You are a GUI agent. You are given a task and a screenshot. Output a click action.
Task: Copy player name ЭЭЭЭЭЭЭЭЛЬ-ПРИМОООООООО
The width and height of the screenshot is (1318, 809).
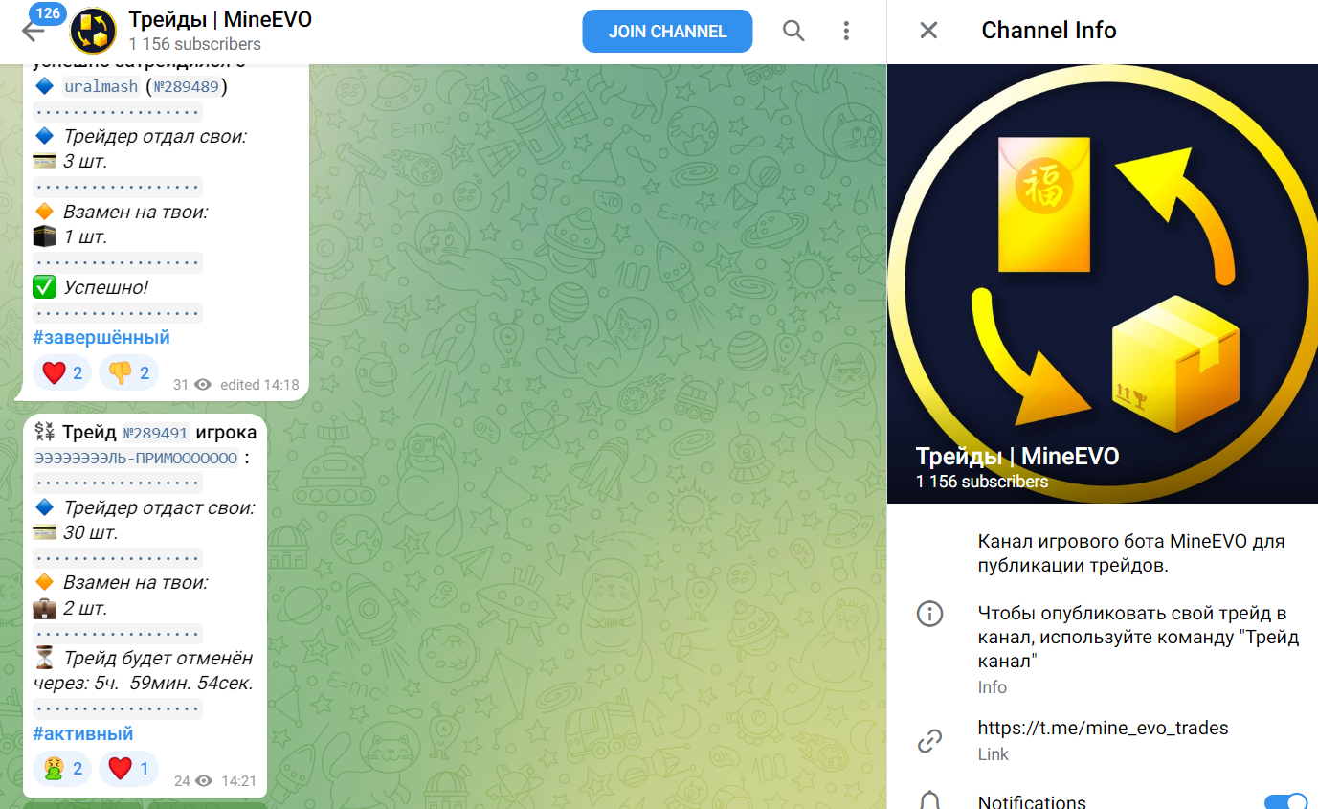pos(136,459)
